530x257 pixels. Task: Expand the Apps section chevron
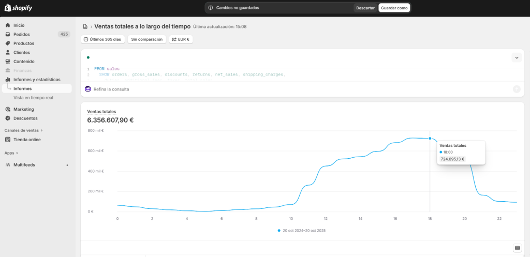[17, 153]
